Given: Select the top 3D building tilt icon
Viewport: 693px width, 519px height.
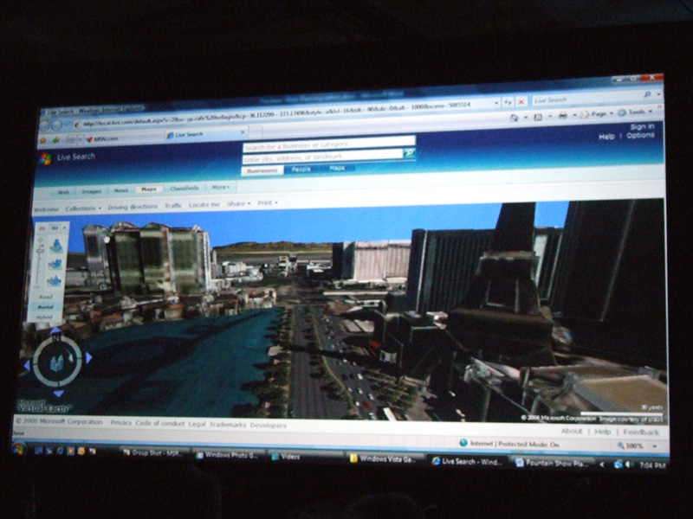Looking at the screenshot, I should point(56,246).
